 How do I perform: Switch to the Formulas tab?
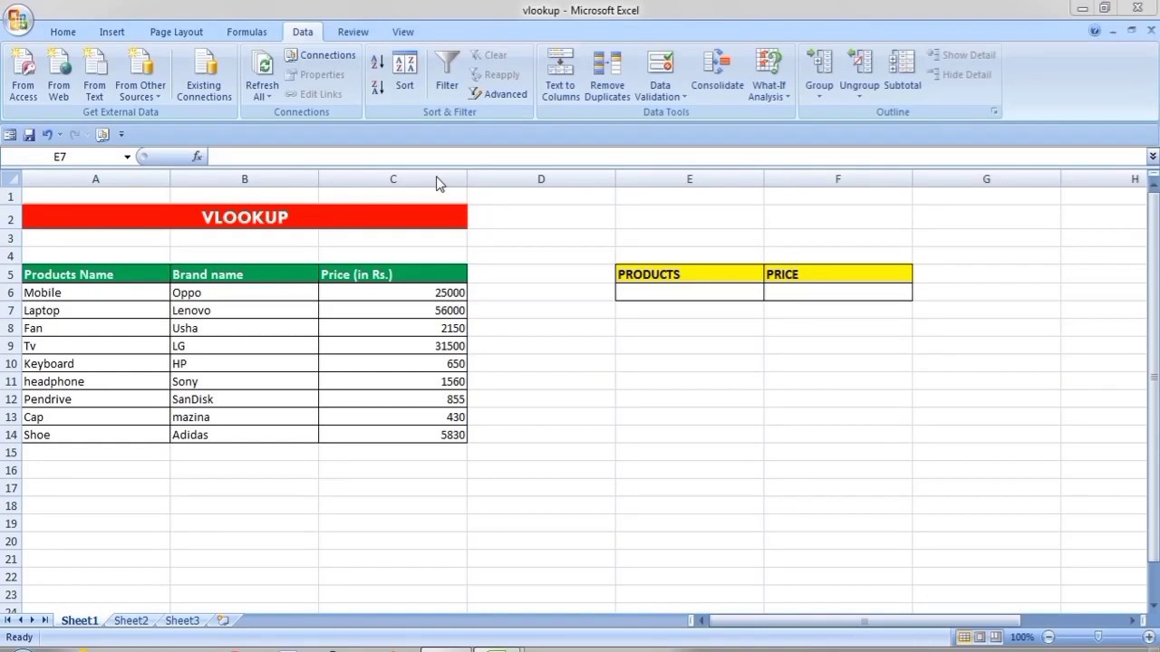click(246, 32)
